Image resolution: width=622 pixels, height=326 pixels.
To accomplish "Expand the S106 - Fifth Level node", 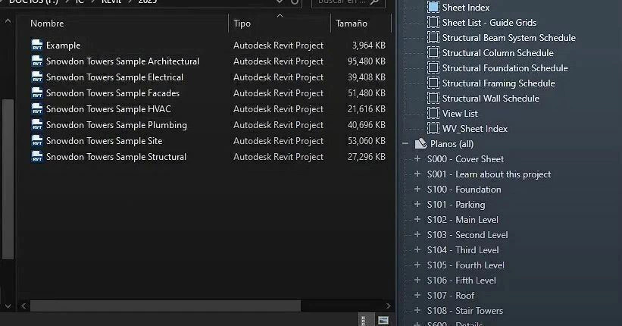I will point(417,280).
